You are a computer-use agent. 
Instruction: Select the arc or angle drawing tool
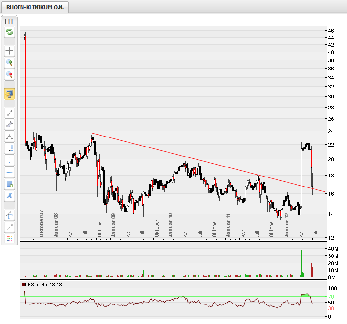click(x=10, y=137)
